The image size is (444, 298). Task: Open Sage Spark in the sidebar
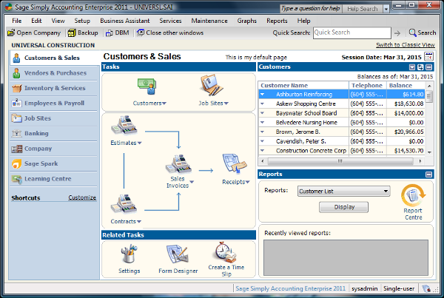click(54, 163)
